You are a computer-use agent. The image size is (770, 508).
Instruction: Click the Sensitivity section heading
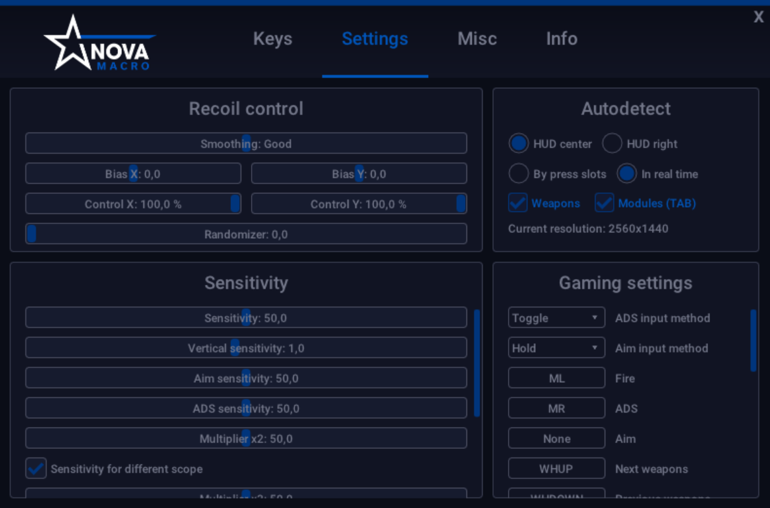point(246,283)
